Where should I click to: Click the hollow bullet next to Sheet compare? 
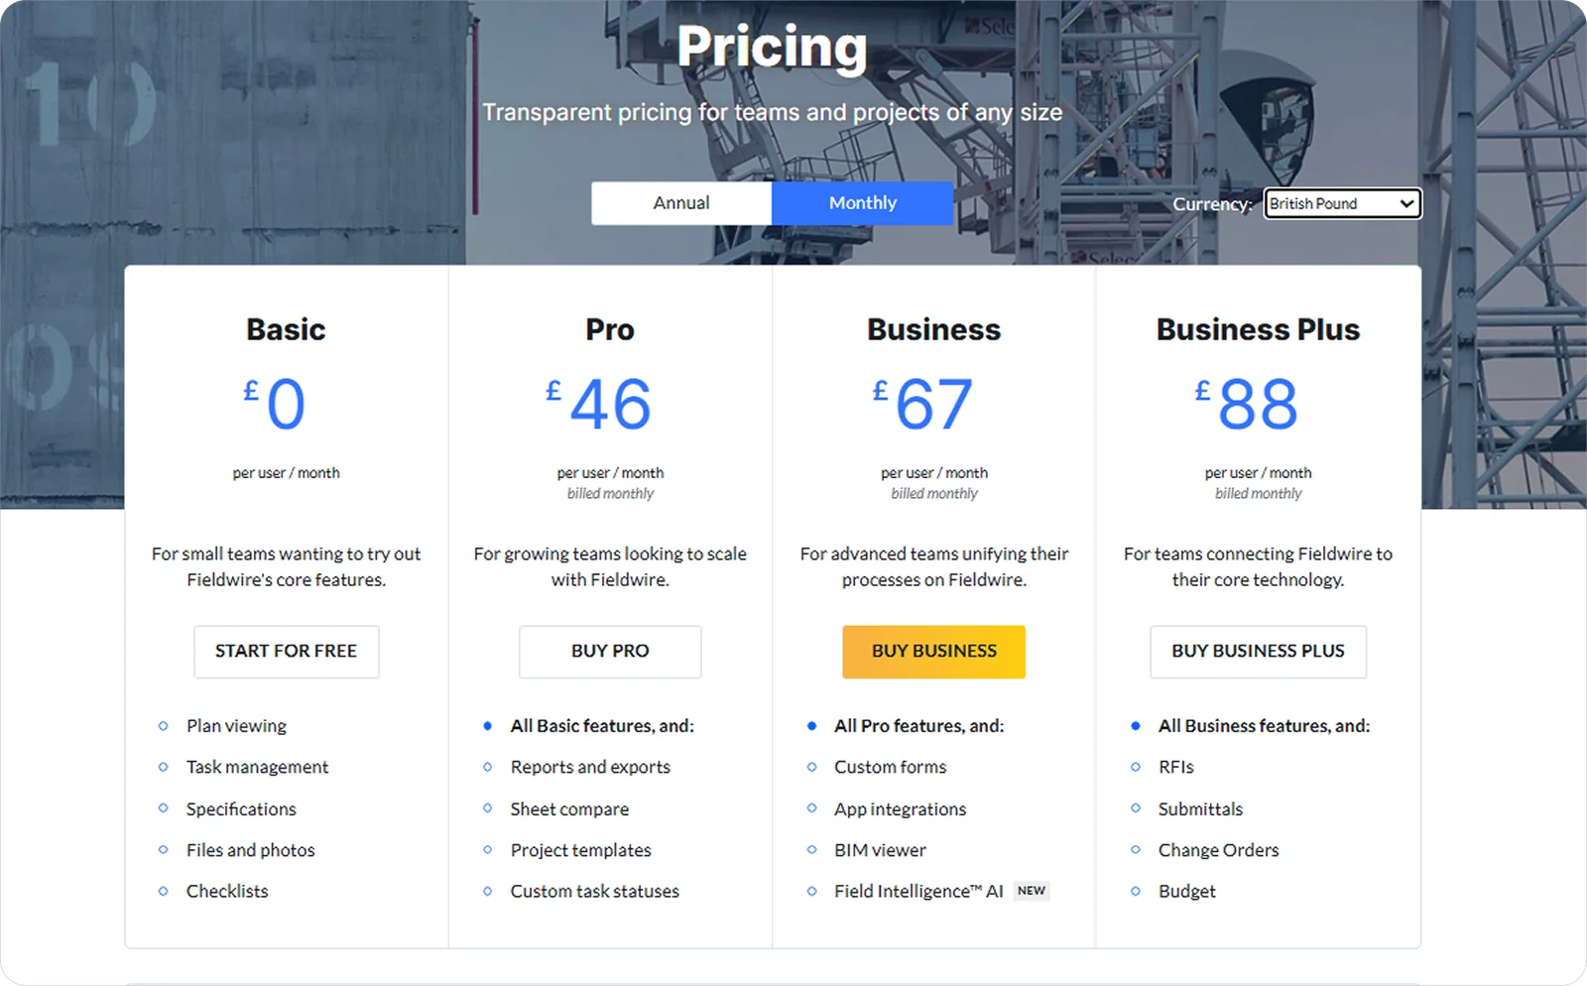point(486,809)
